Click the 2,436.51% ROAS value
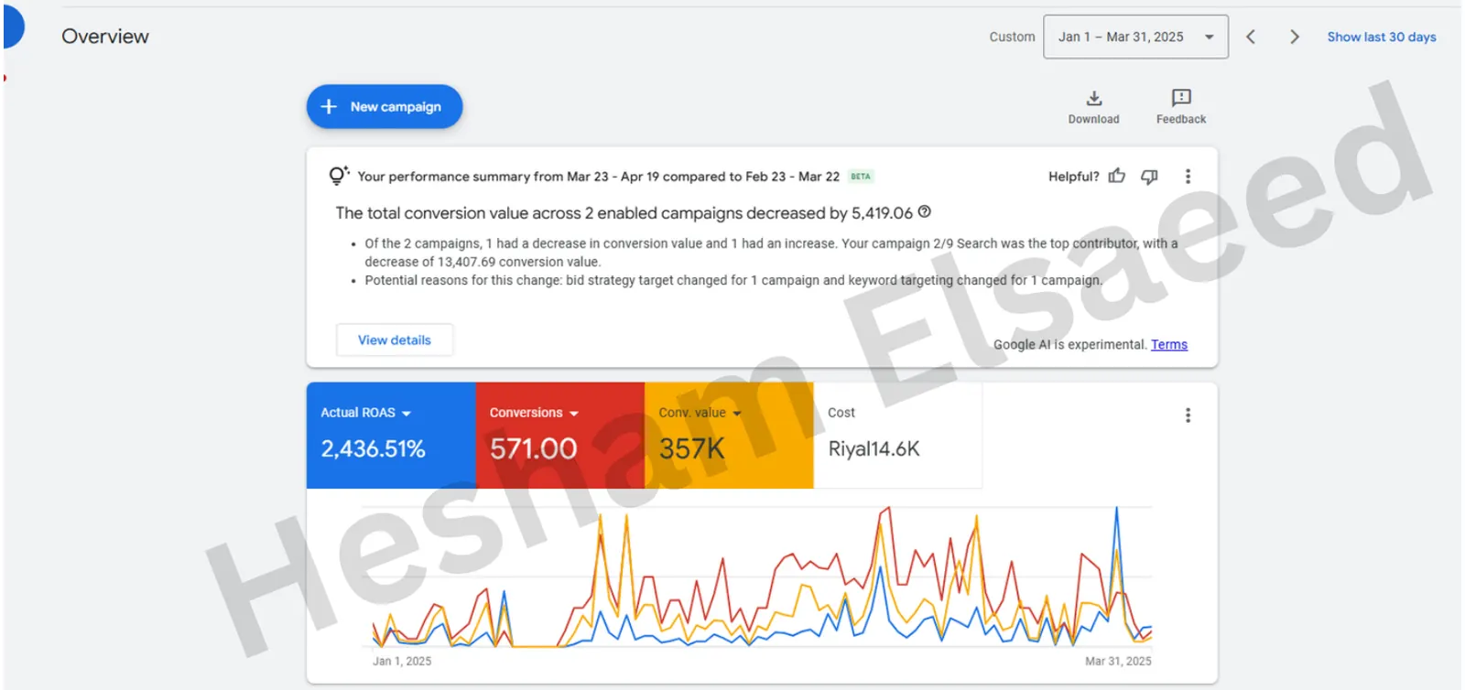Screen dimensions: 1465x690 (x=373, y=449)
